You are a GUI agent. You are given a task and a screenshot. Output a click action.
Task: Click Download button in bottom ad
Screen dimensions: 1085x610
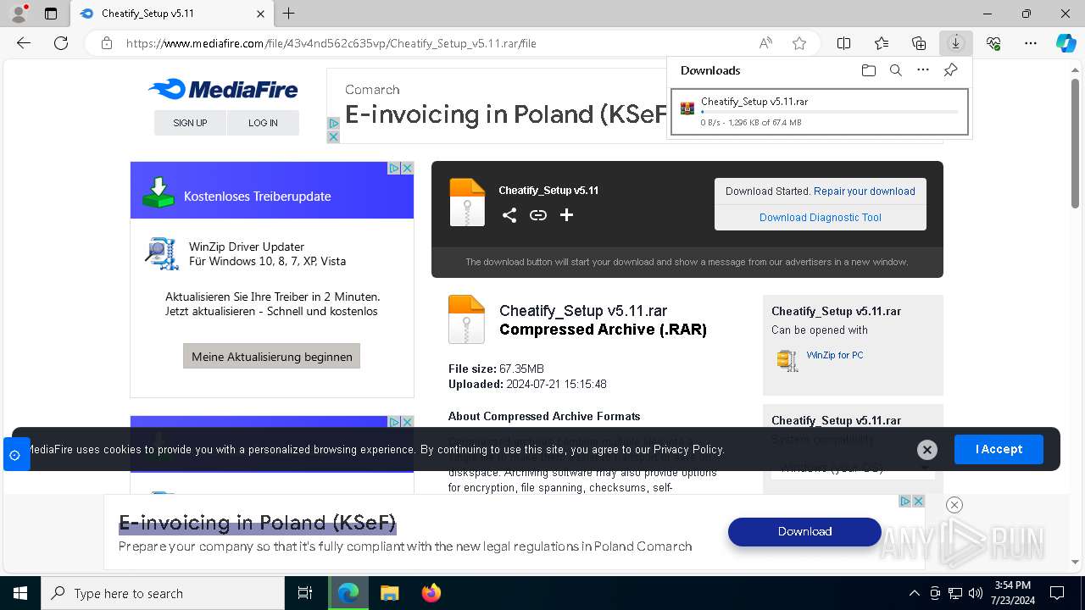click(804, 531)
